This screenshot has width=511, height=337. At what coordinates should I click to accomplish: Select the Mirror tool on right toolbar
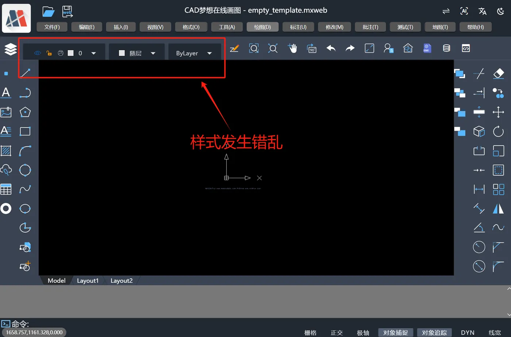[498, 208]
